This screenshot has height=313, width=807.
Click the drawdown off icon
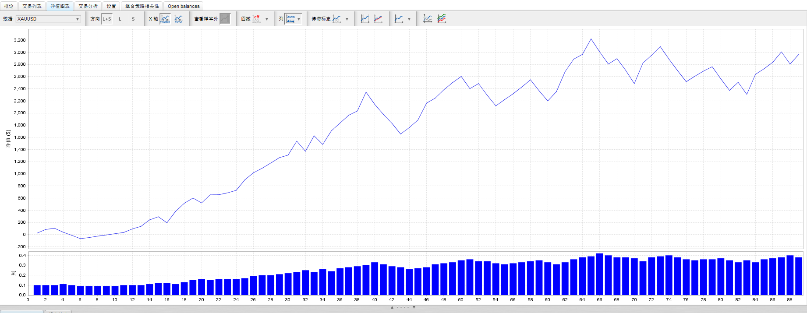(257, 19)
